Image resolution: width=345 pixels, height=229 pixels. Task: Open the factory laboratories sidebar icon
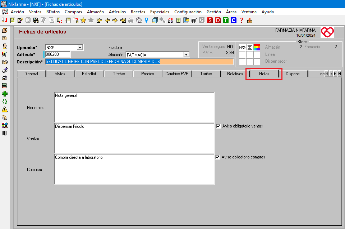[x=5, y=62]
